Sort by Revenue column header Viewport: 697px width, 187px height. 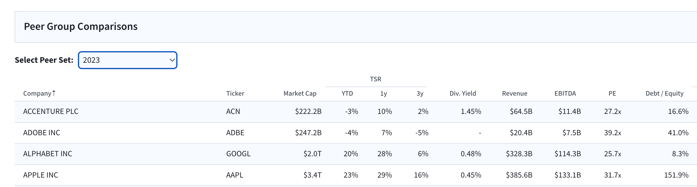coord(515,94)
